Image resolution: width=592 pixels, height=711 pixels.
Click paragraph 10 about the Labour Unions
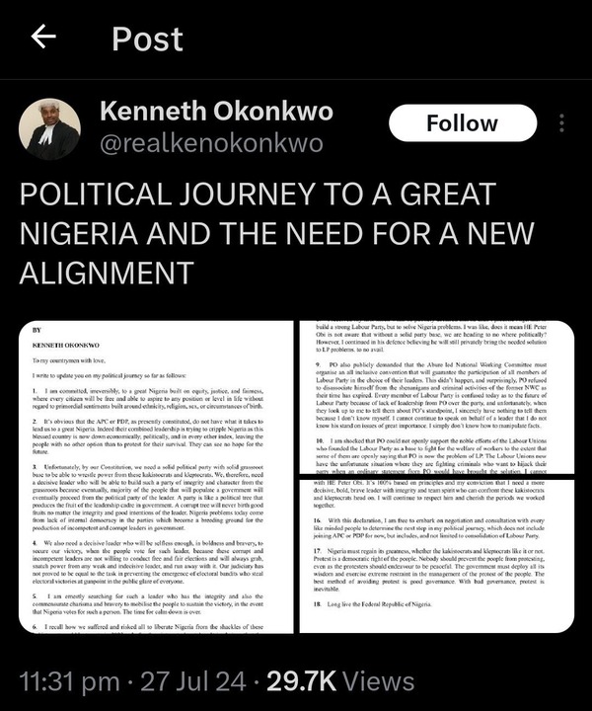pyautogui.click(x=431, y=456)
